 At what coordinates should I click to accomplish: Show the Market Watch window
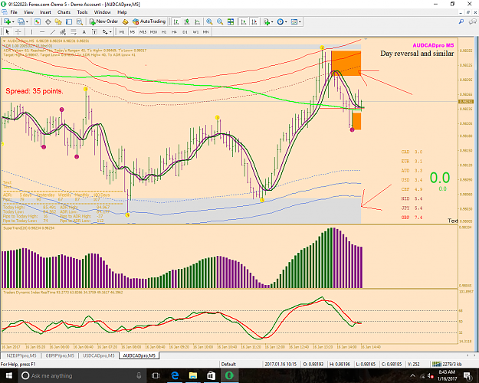(x=38, y=21)
